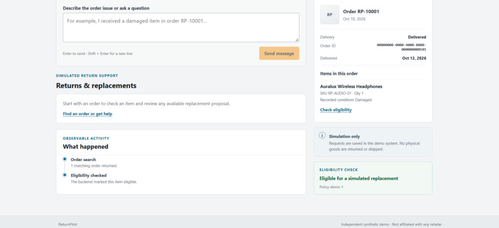499x228 pixels.
Task: Click the Order ID value
Action: click(x=401, y=47)
